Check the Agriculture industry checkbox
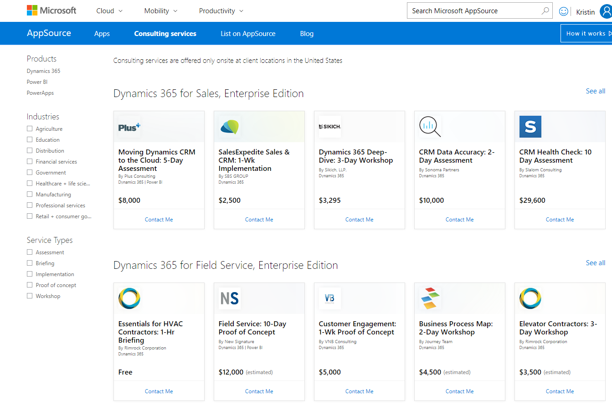 click(x=30, y=129)
